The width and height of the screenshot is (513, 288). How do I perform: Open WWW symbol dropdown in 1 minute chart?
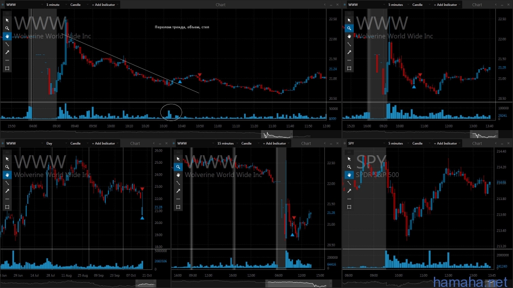pos(24,5)
